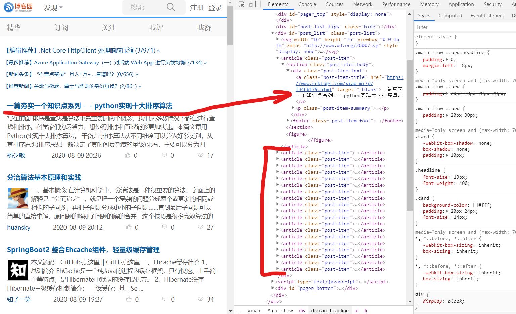The image size is (516, 314).
Task: Expand the script text/javascript node
Action: 273,282
